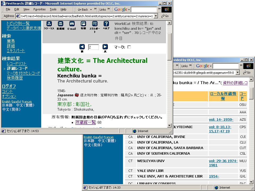Switch to Français in back window sidebar
The image size is (255, 191).
coord(109,137)
